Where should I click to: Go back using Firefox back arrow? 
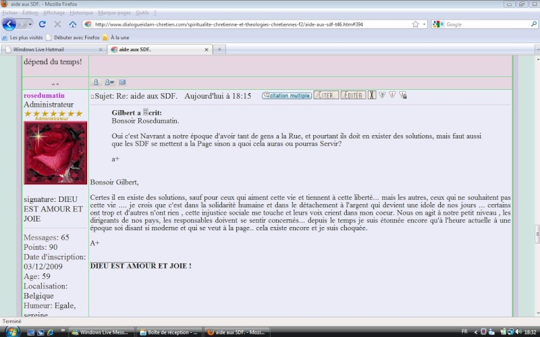[x=9, y=24]
